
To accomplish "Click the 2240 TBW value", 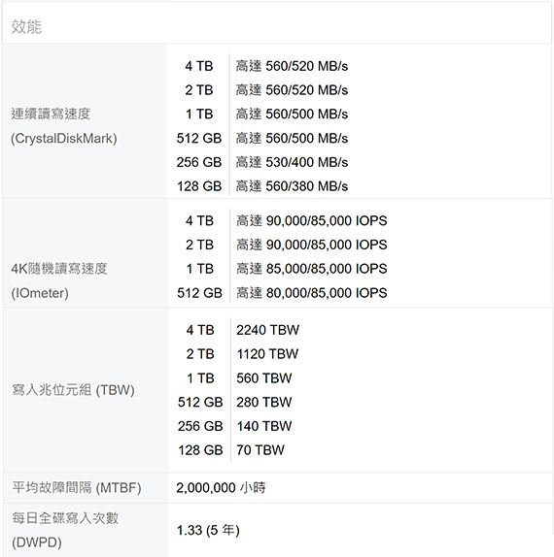I will tap(267, 330).
